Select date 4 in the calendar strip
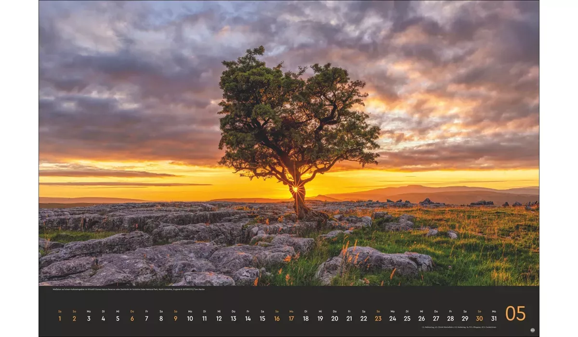The width and height of the screenshot is (578, 337). pyautogui.click(x=103, y=318)
